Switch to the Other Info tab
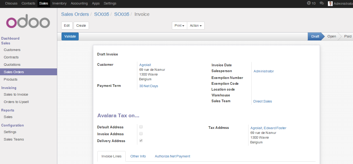 138,156
